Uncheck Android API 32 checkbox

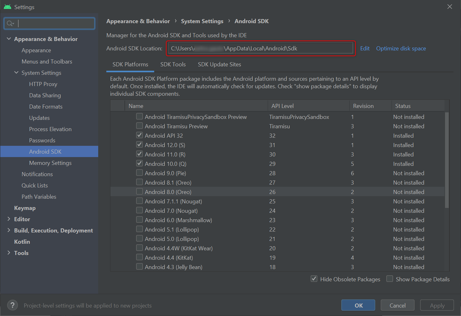coord(139,135)
